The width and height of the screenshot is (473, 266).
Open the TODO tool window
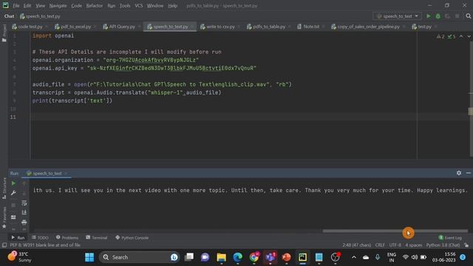[40, 238]
